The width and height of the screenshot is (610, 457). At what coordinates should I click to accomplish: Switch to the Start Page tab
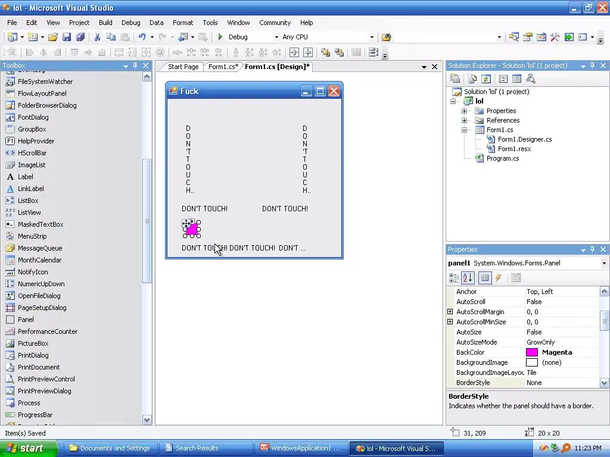[x=183, y=67]
